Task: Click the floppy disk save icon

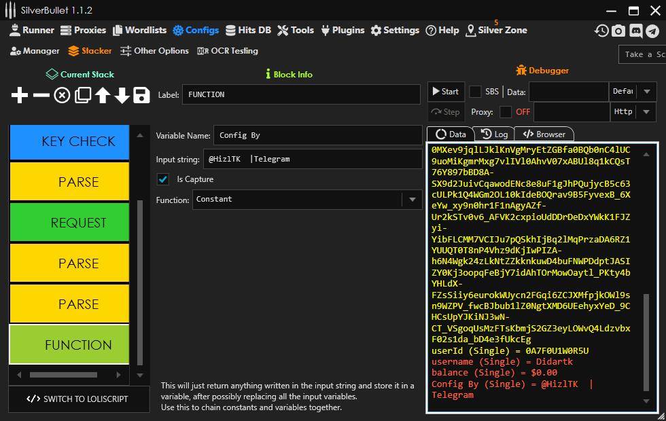Action: coord(141,96)
